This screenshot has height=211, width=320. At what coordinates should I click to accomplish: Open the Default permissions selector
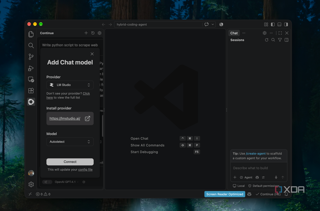(264, 186)
